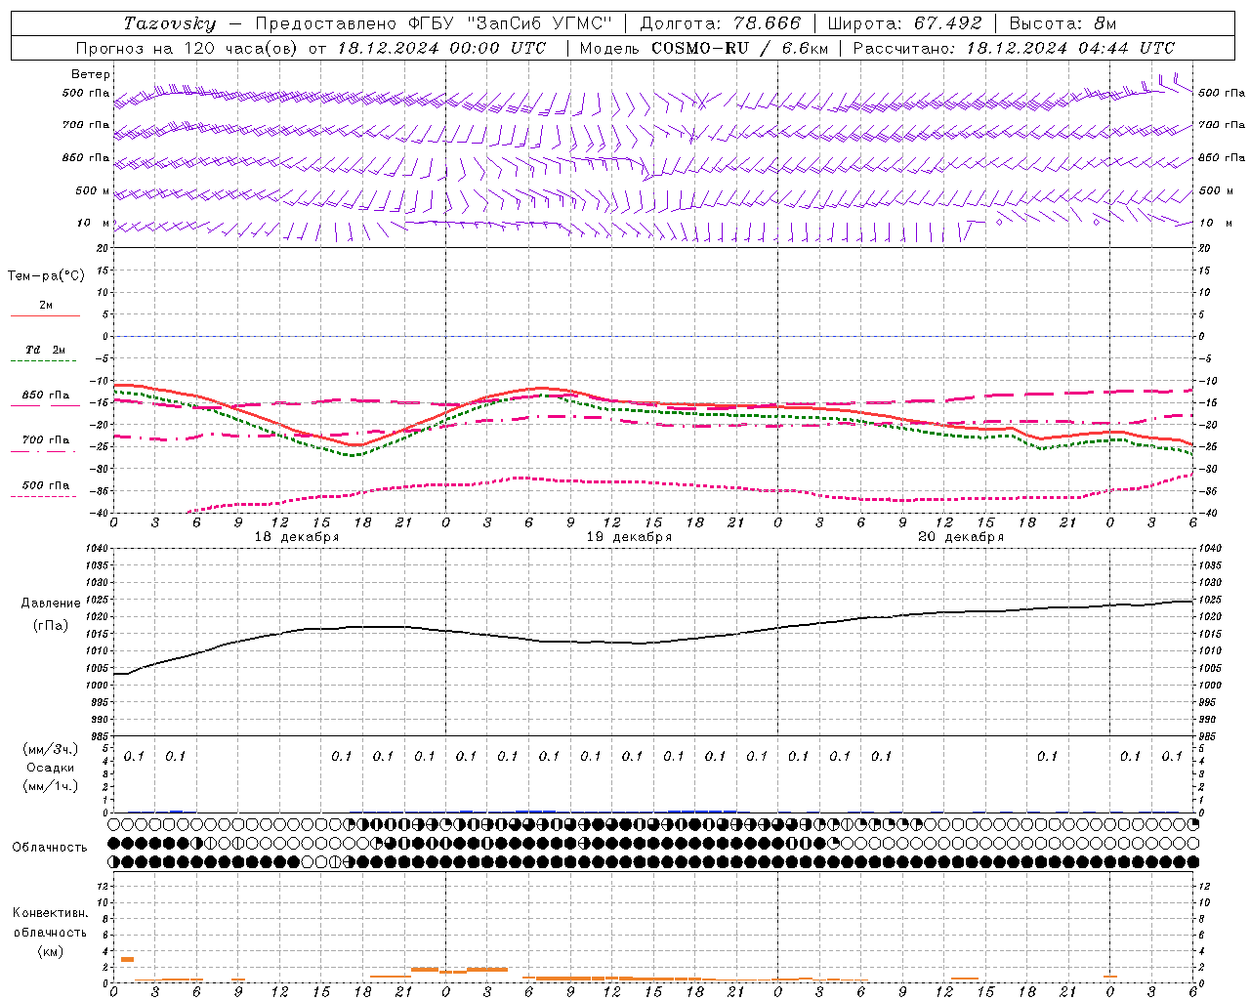The width and height of the screenshot is (1250, 1000).
Task: Click the "Высота: 8м" header field
Action: tap(1063, 23)
